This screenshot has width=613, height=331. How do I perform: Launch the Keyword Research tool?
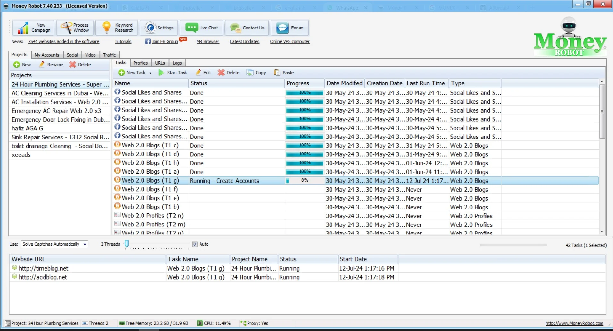(117, 28)
